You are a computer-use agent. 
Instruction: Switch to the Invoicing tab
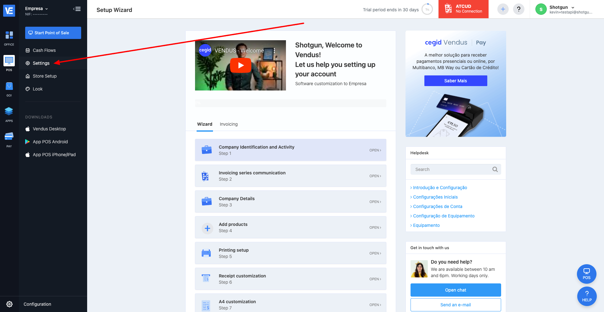(x=229, y=124)
